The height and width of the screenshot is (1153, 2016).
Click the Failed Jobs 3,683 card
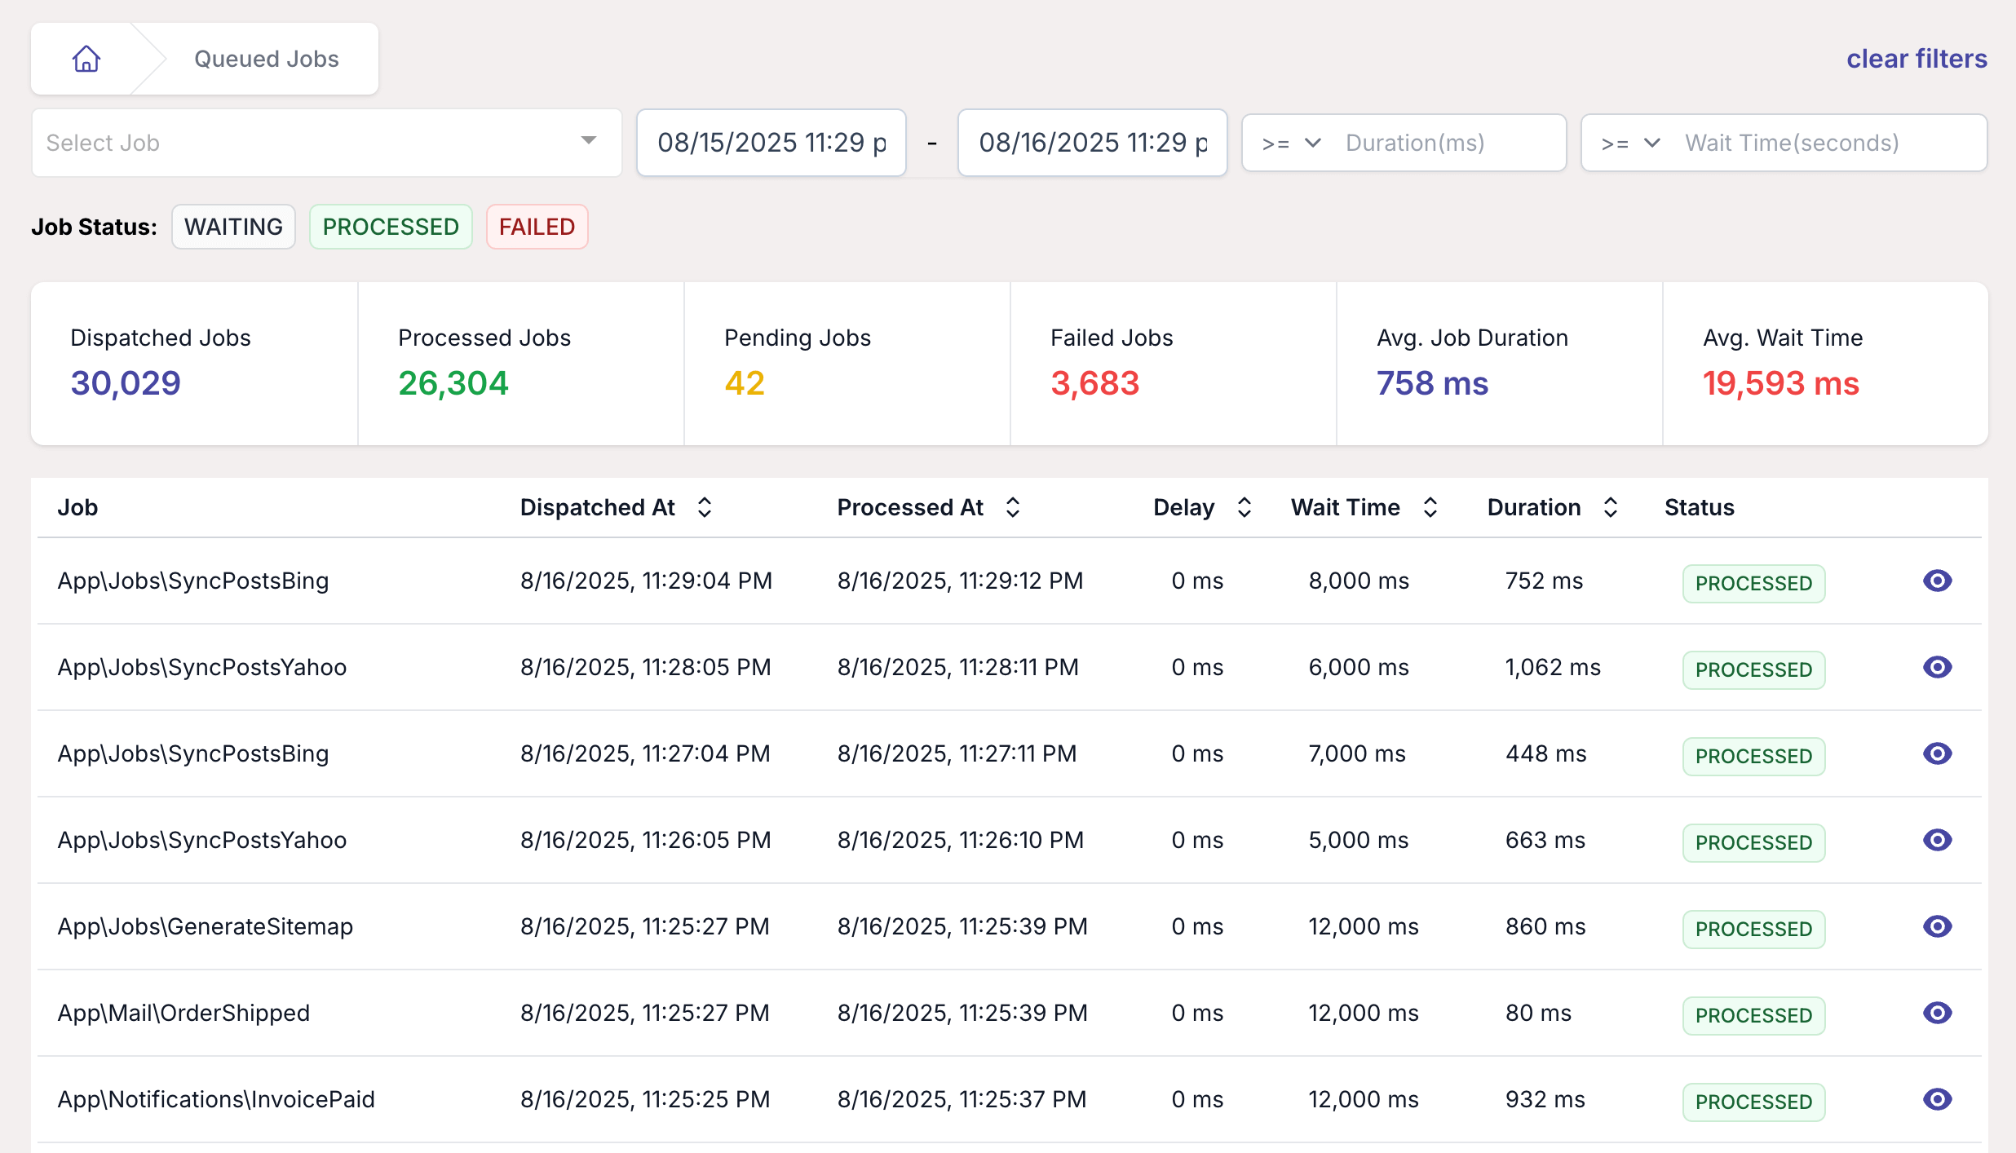coord(1174,364)
